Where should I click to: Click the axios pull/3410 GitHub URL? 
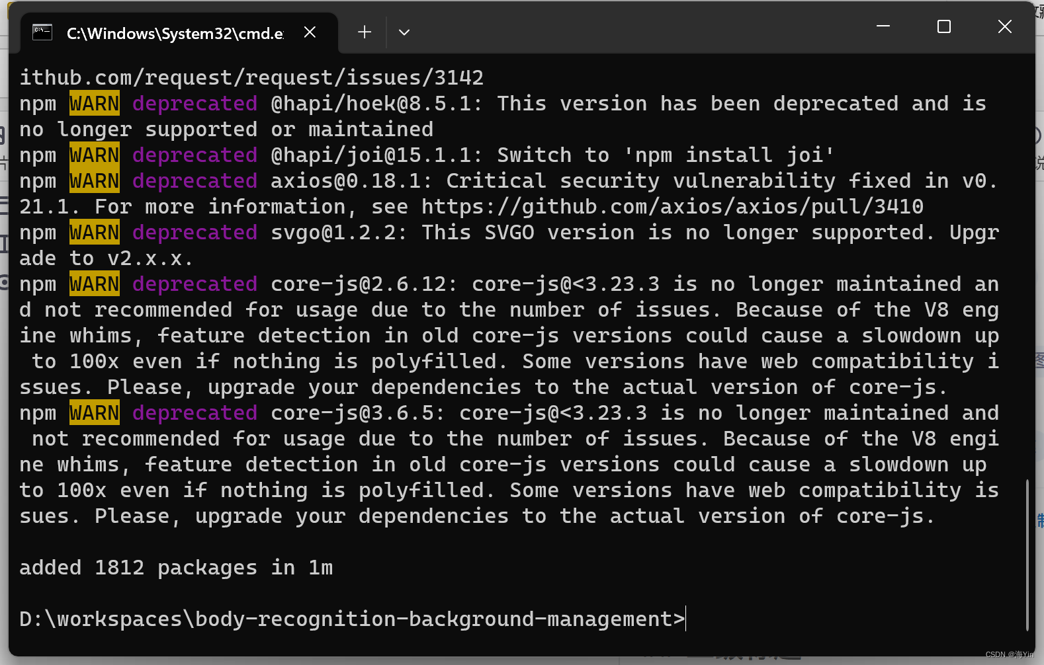pyautogui.click(x=672, y=207)
